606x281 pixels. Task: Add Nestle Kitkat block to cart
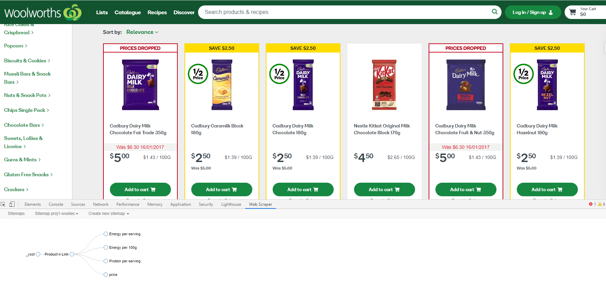point(384,189)
